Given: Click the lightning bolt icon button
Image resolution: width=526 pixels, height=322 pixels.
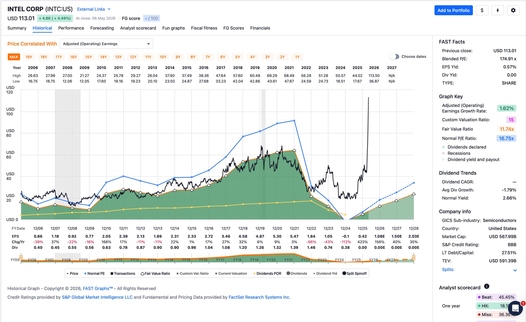Looking at the screenshot, I should tap(498, 10).
